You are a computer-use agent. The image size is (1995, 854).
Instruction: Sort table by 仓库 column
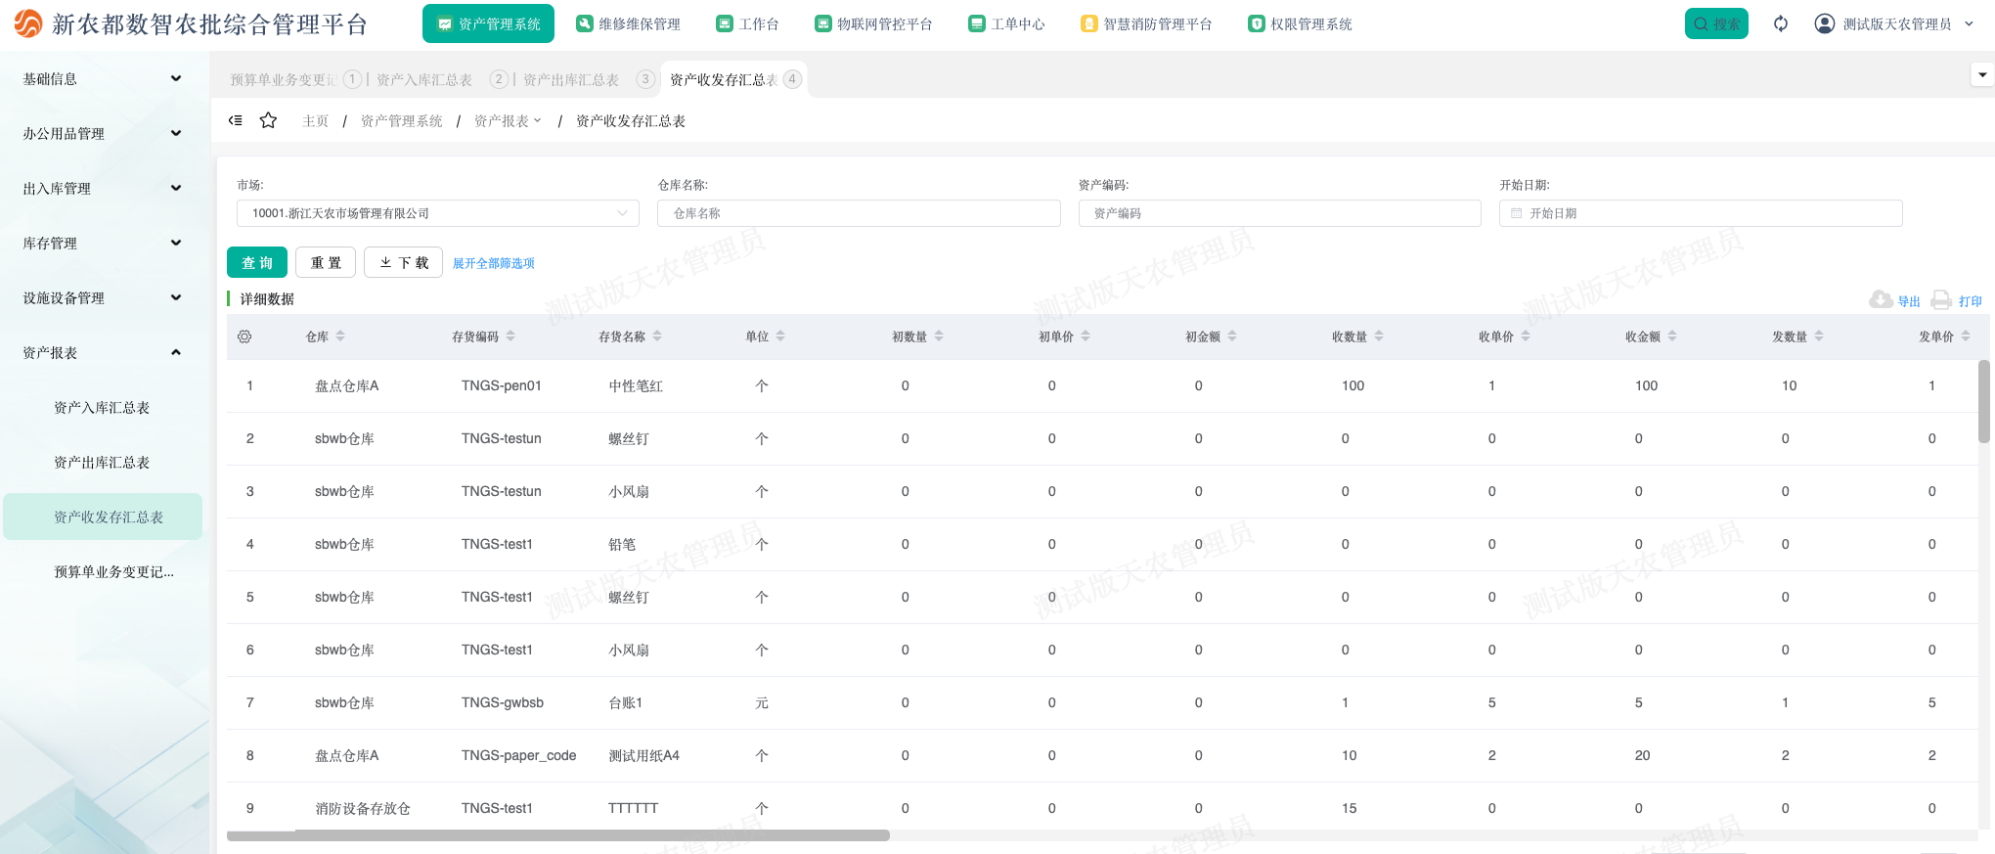[x=340, y=337]
